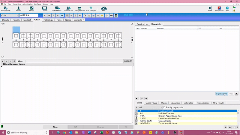
Task: Click the NOTES N patient search field
Action: tap(28, 16)
